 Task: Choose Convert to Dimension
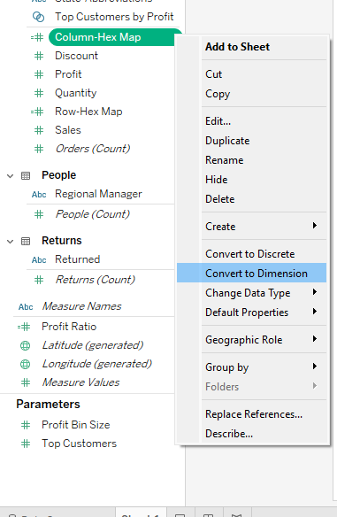click(252, 273)
